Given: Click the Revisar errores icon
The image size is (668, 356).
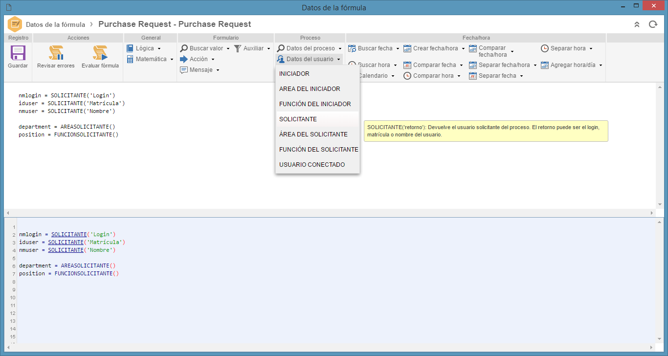Looking at the screenshot, I should pyautogui.click(x=56, y=53).
